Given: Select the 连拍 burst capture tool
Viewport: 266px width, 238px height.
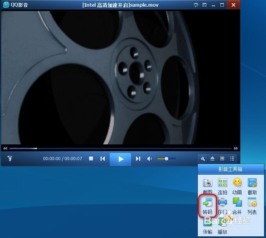Looking at the screenshot, I should tap(222, 186).
